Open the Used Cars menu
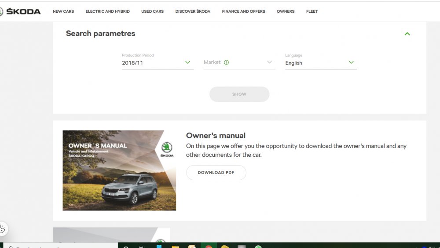Viewport: 440px width, 248px height. (x=152, y=11)
